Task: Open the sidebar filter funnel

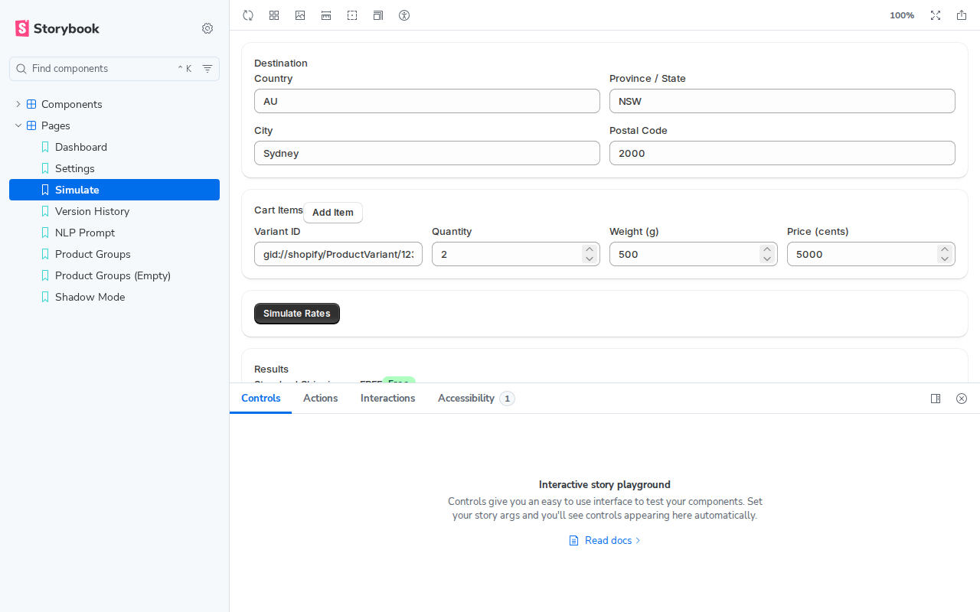Action: coord(207,68)
